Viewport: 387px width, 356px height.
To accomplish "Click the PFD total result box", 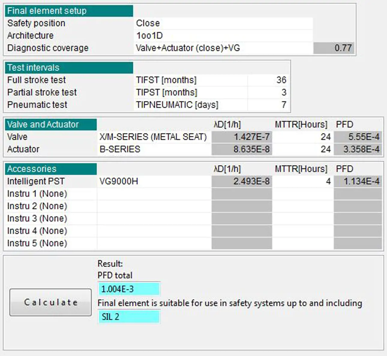I will click(129, 289).
